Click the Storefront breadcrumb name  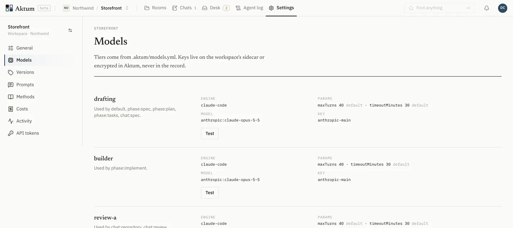[111, 8]
